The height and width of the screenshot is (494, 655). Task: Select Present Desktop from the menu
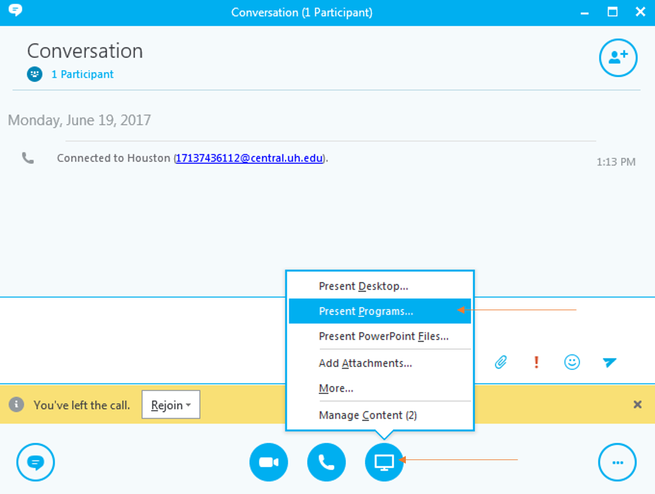point(363,286)
